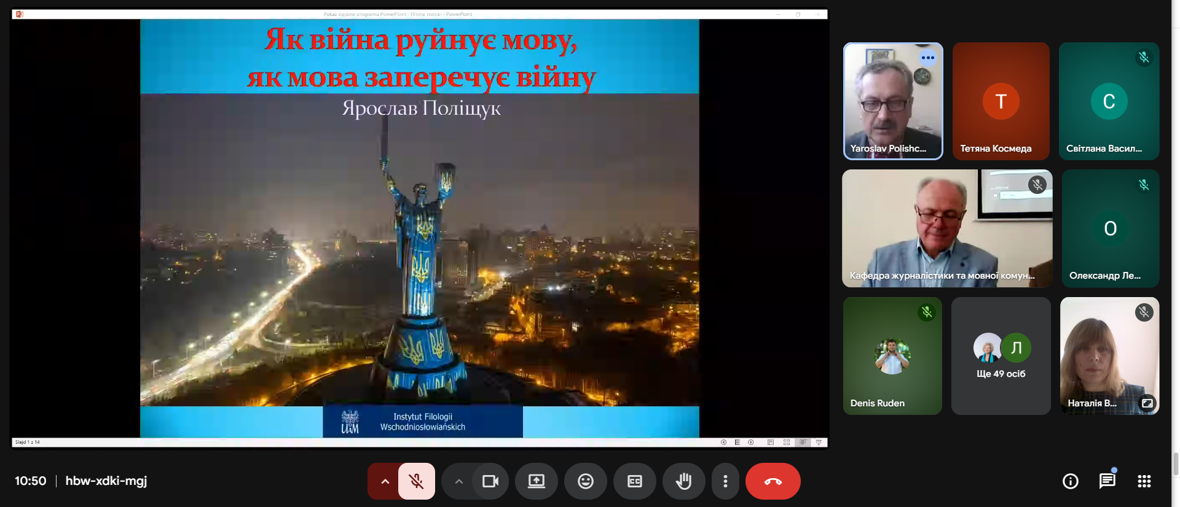The image size is (1180, 507).
Task: Click the Instytut Filologii Wschodniosłowiańskich banner
Action: tap(423, 422)
